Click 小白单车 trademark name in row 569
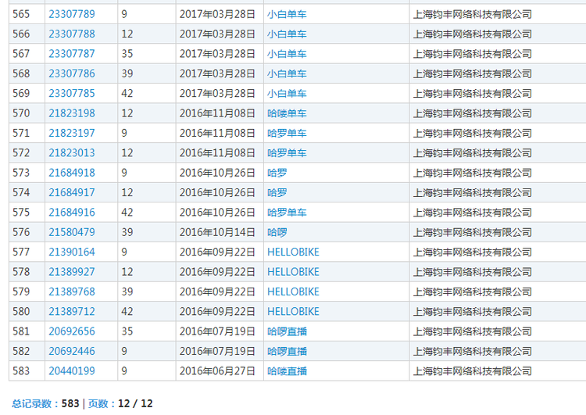 tap(287, 94)
